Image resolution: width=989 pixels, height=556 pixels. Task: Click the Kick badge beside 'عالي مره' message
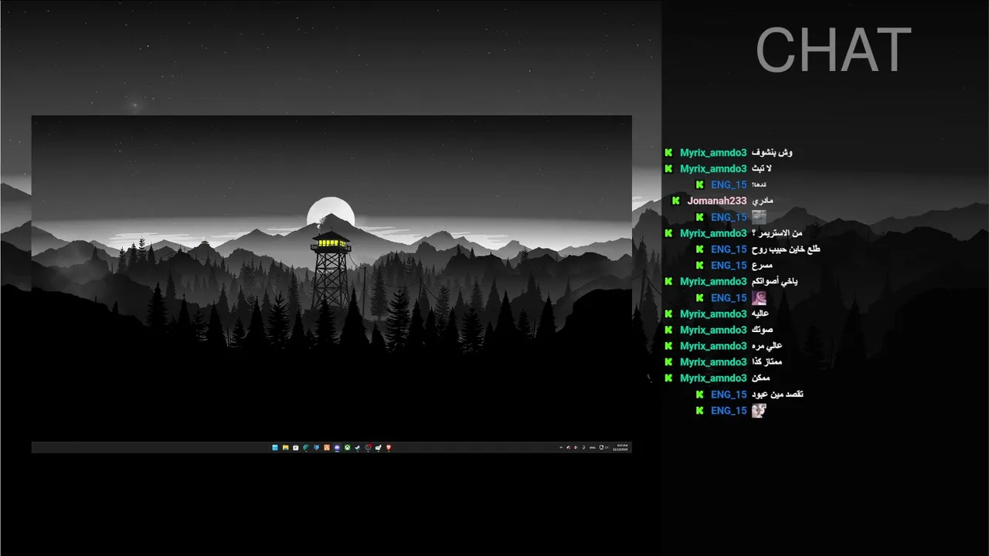click(x=668, y=346)
